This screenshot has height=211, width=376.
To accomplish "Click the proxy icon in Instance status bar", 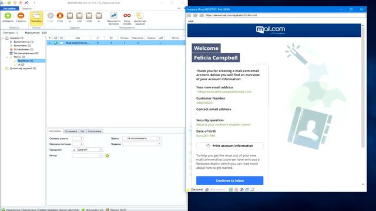I will [207, 189].
